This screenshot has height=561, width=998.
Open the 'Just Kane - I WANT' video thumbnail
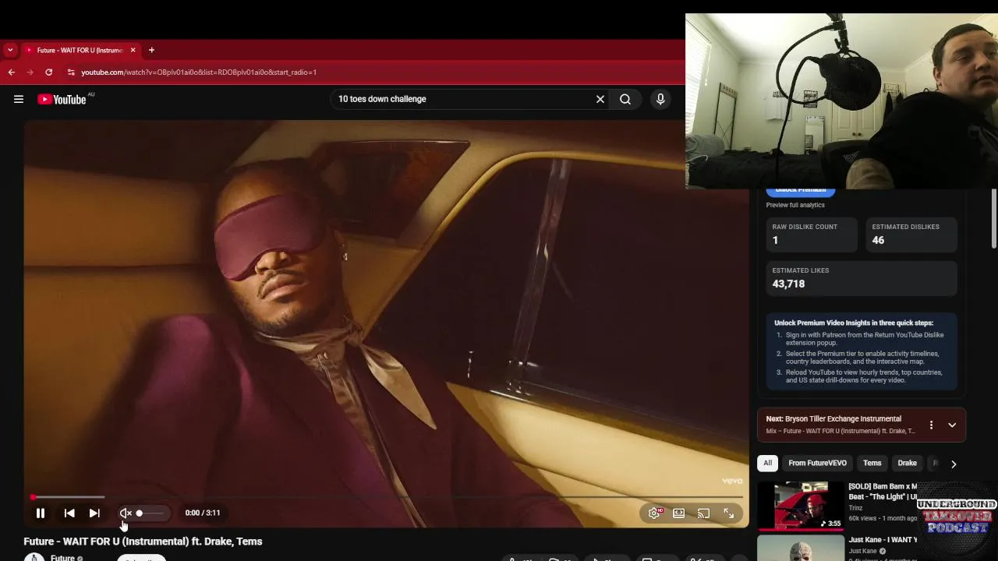[x=801, y=548]
